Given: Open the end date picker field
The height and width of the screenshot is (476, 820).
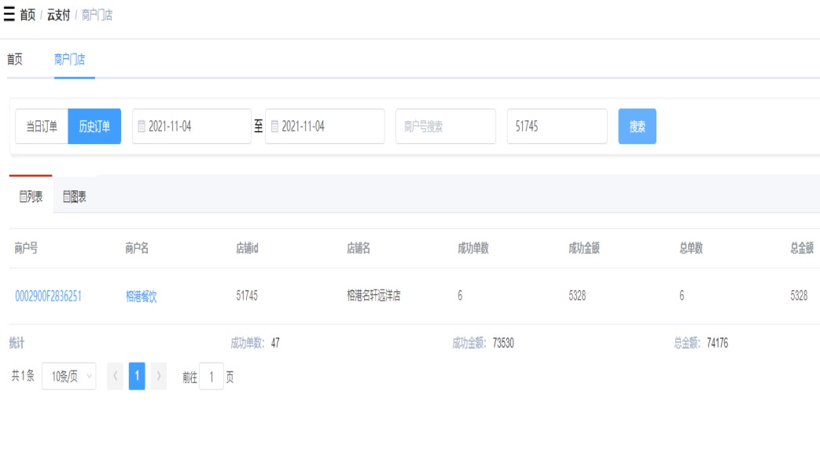Looking at the screenshot, I should click(325, 127).
